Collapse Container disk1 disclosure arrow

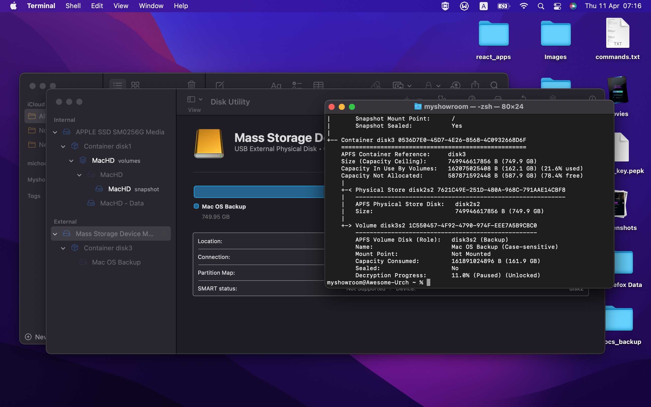coord(63,147)
